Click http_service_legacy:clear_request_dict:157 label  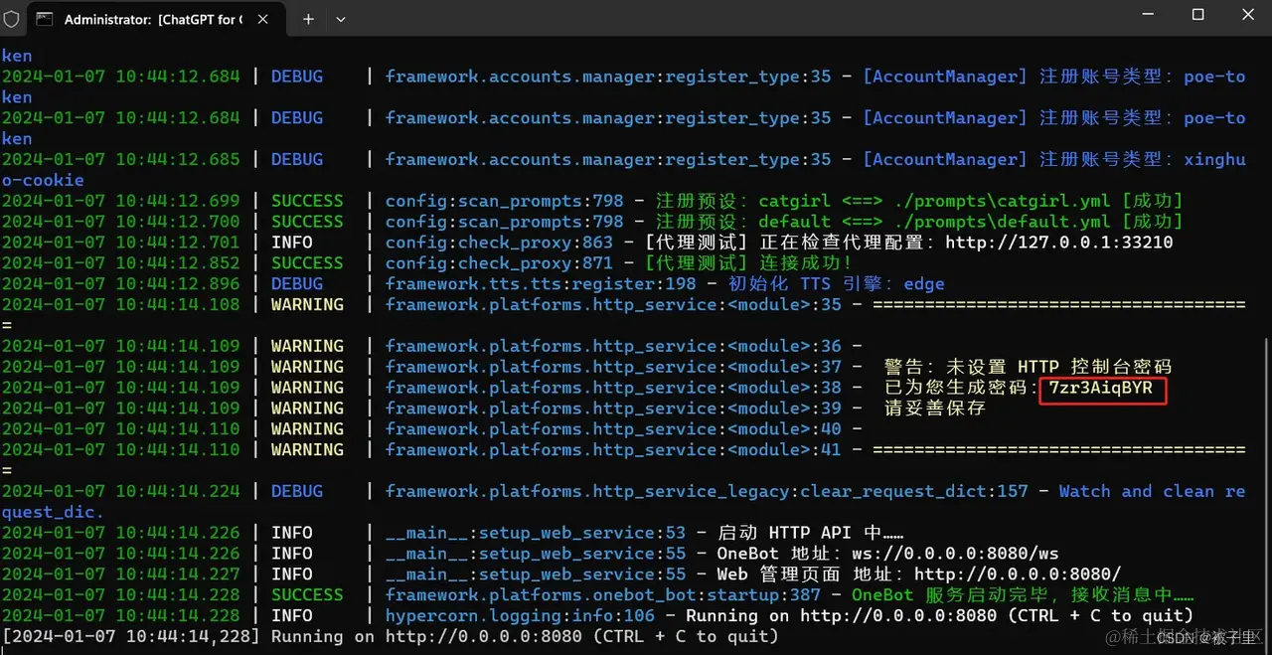pos(812,491)
